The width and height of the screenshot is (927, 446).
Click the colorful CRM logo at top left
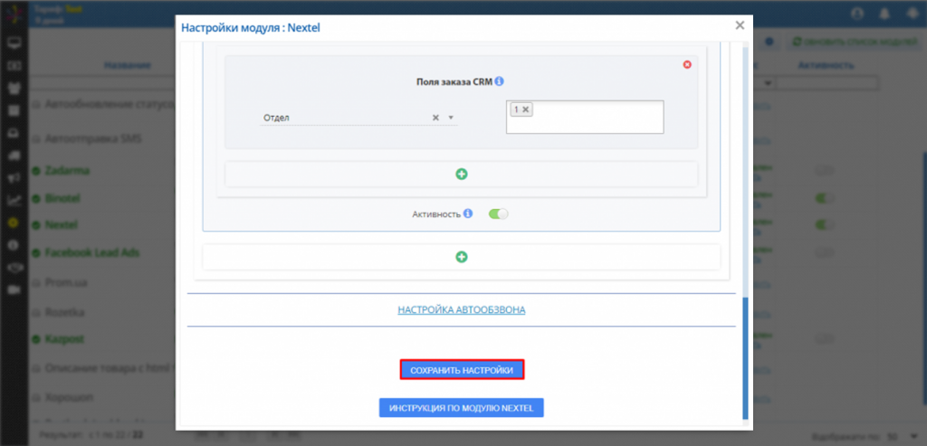coord(13,14)
